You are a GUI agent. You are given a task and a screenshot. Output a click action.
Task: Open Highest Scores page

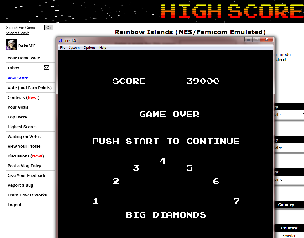click(22, 127)
